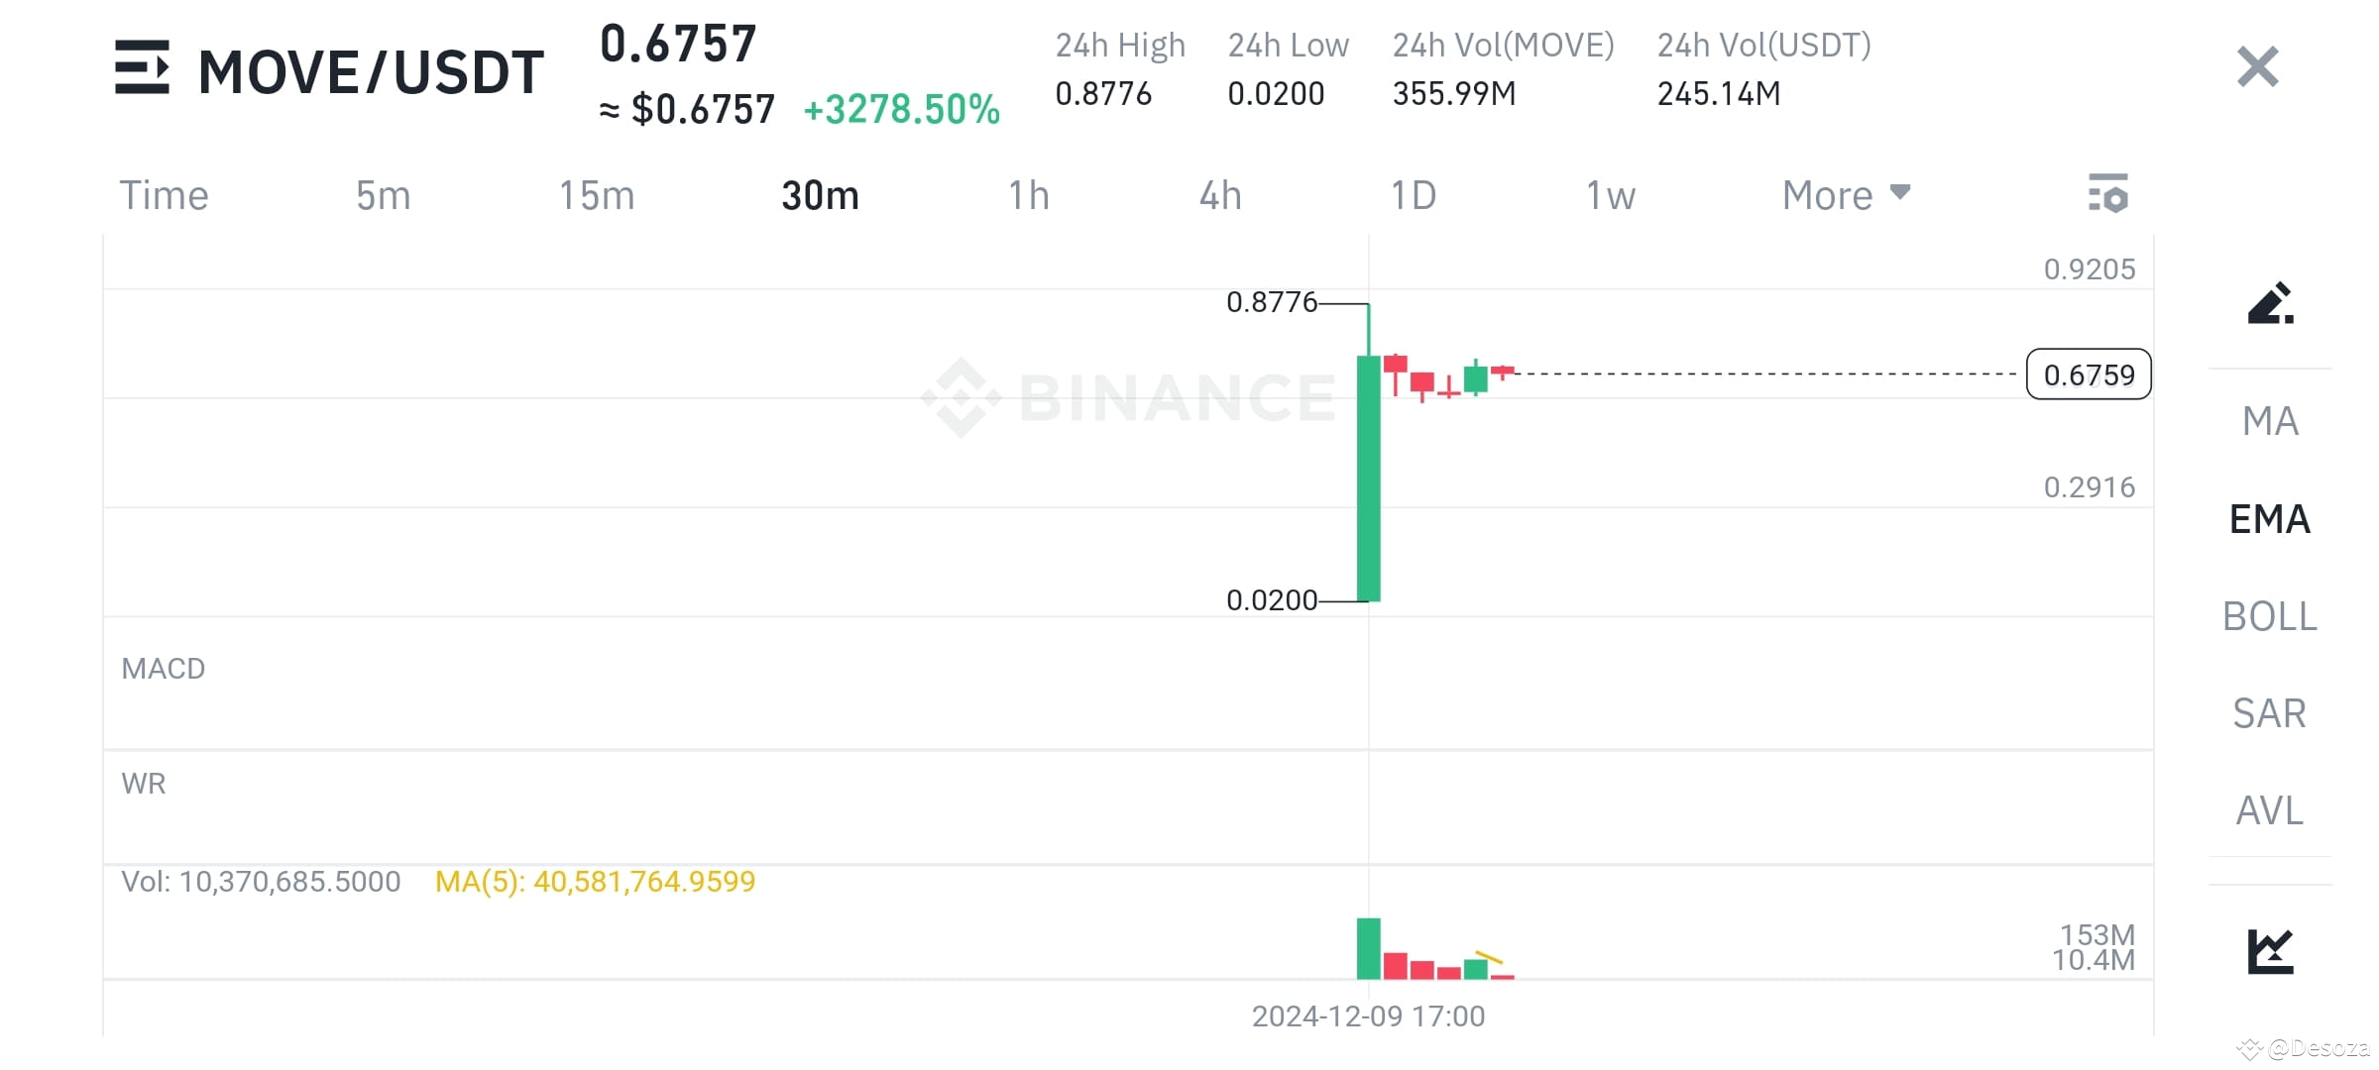
Task: Click the 0.6759 price label
Action: (2088, 374)
